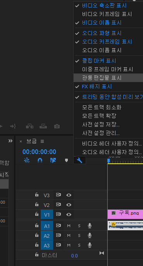The height and width of the screenshot is (266, 143).
Task: Click the 마스터 volume value 0.0
Action: pyautogui.click(x=74, y=255)
